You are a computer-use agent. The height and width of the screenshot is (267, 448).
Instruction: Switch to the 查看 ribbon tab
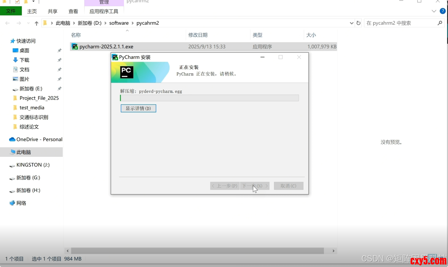coord(73,11)
